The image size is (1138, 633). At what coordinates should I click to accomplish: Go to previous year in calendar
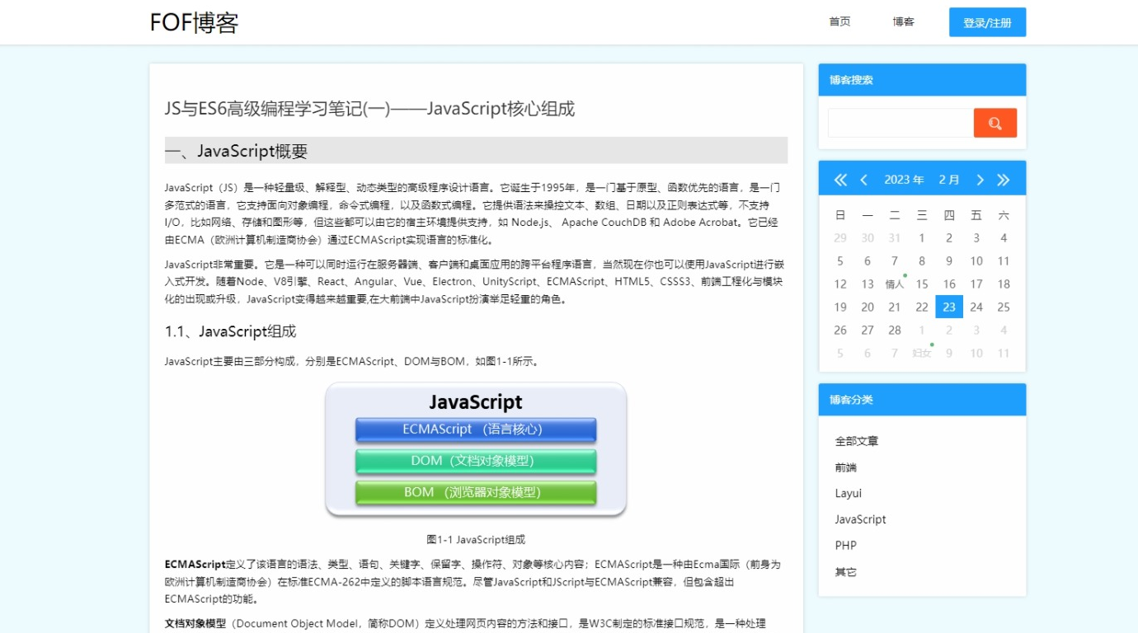point(840,180)
